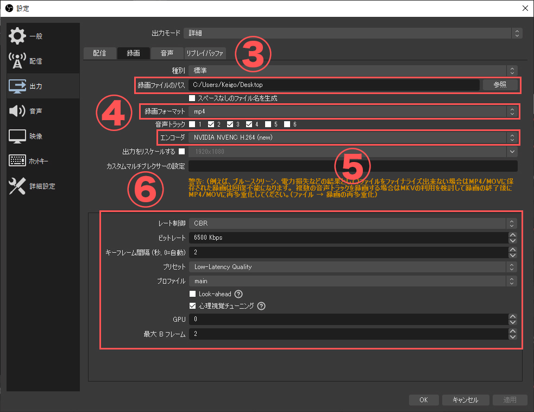Open the 種別 dropdown showing 標準

click(x=353, y=71)
